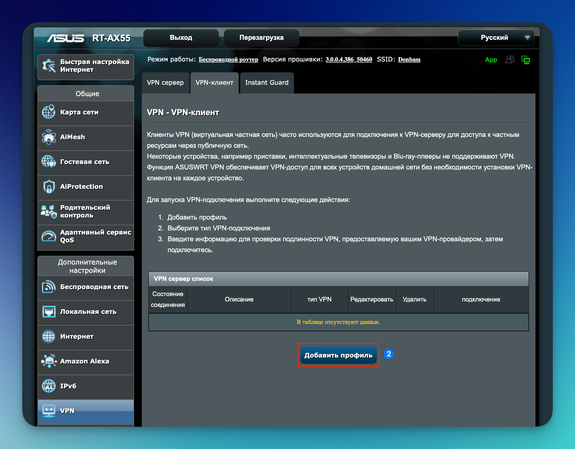The height and width of the screenshot is (449, 575).
Task: Click the Guest Network globe icon
Action: coord(49,161)
